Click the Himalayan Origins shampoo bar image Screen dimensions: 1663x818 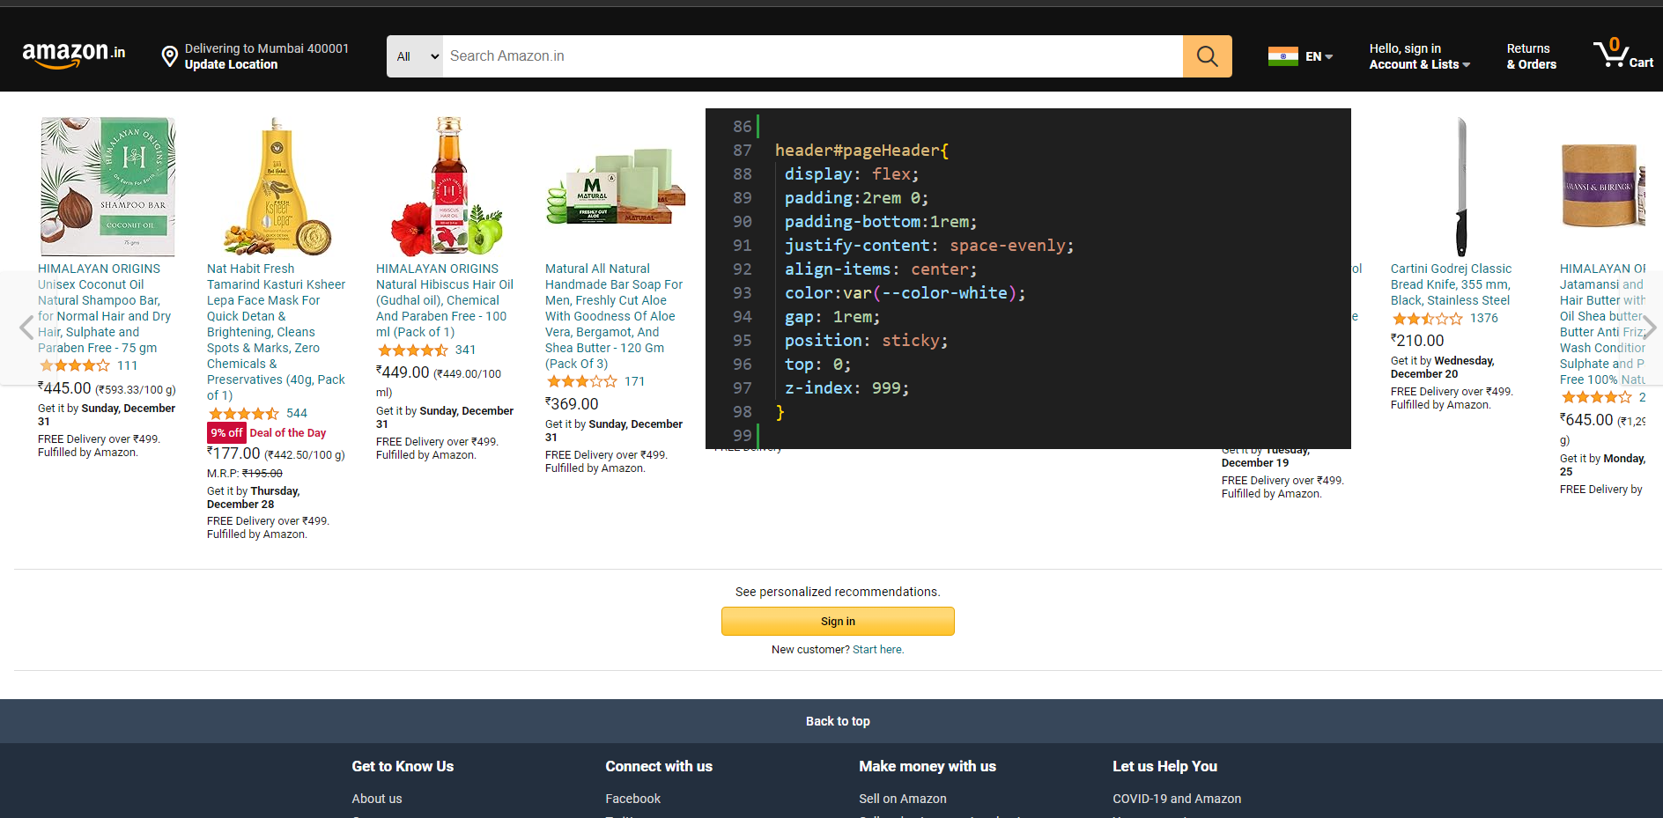(x=107, y=187)
